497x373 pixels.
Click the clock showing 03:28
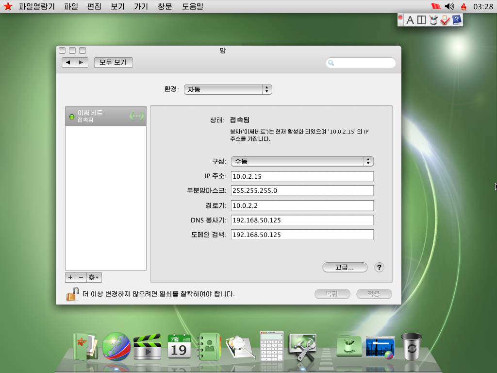click(x=483, y=6)
